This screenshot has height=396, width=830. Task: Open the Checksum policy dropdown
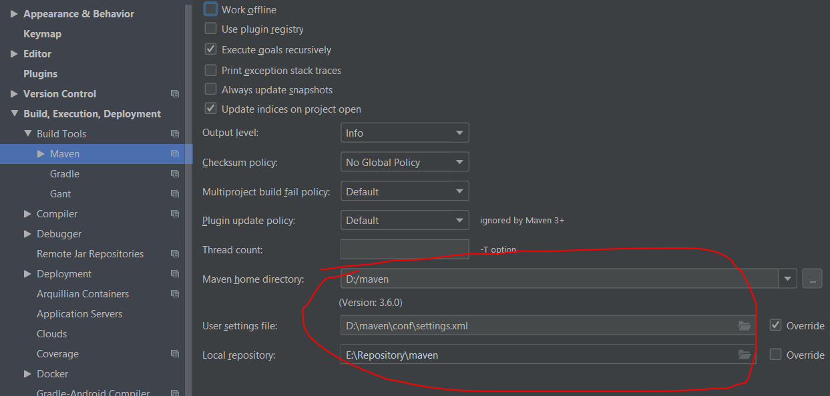point(405,161)
